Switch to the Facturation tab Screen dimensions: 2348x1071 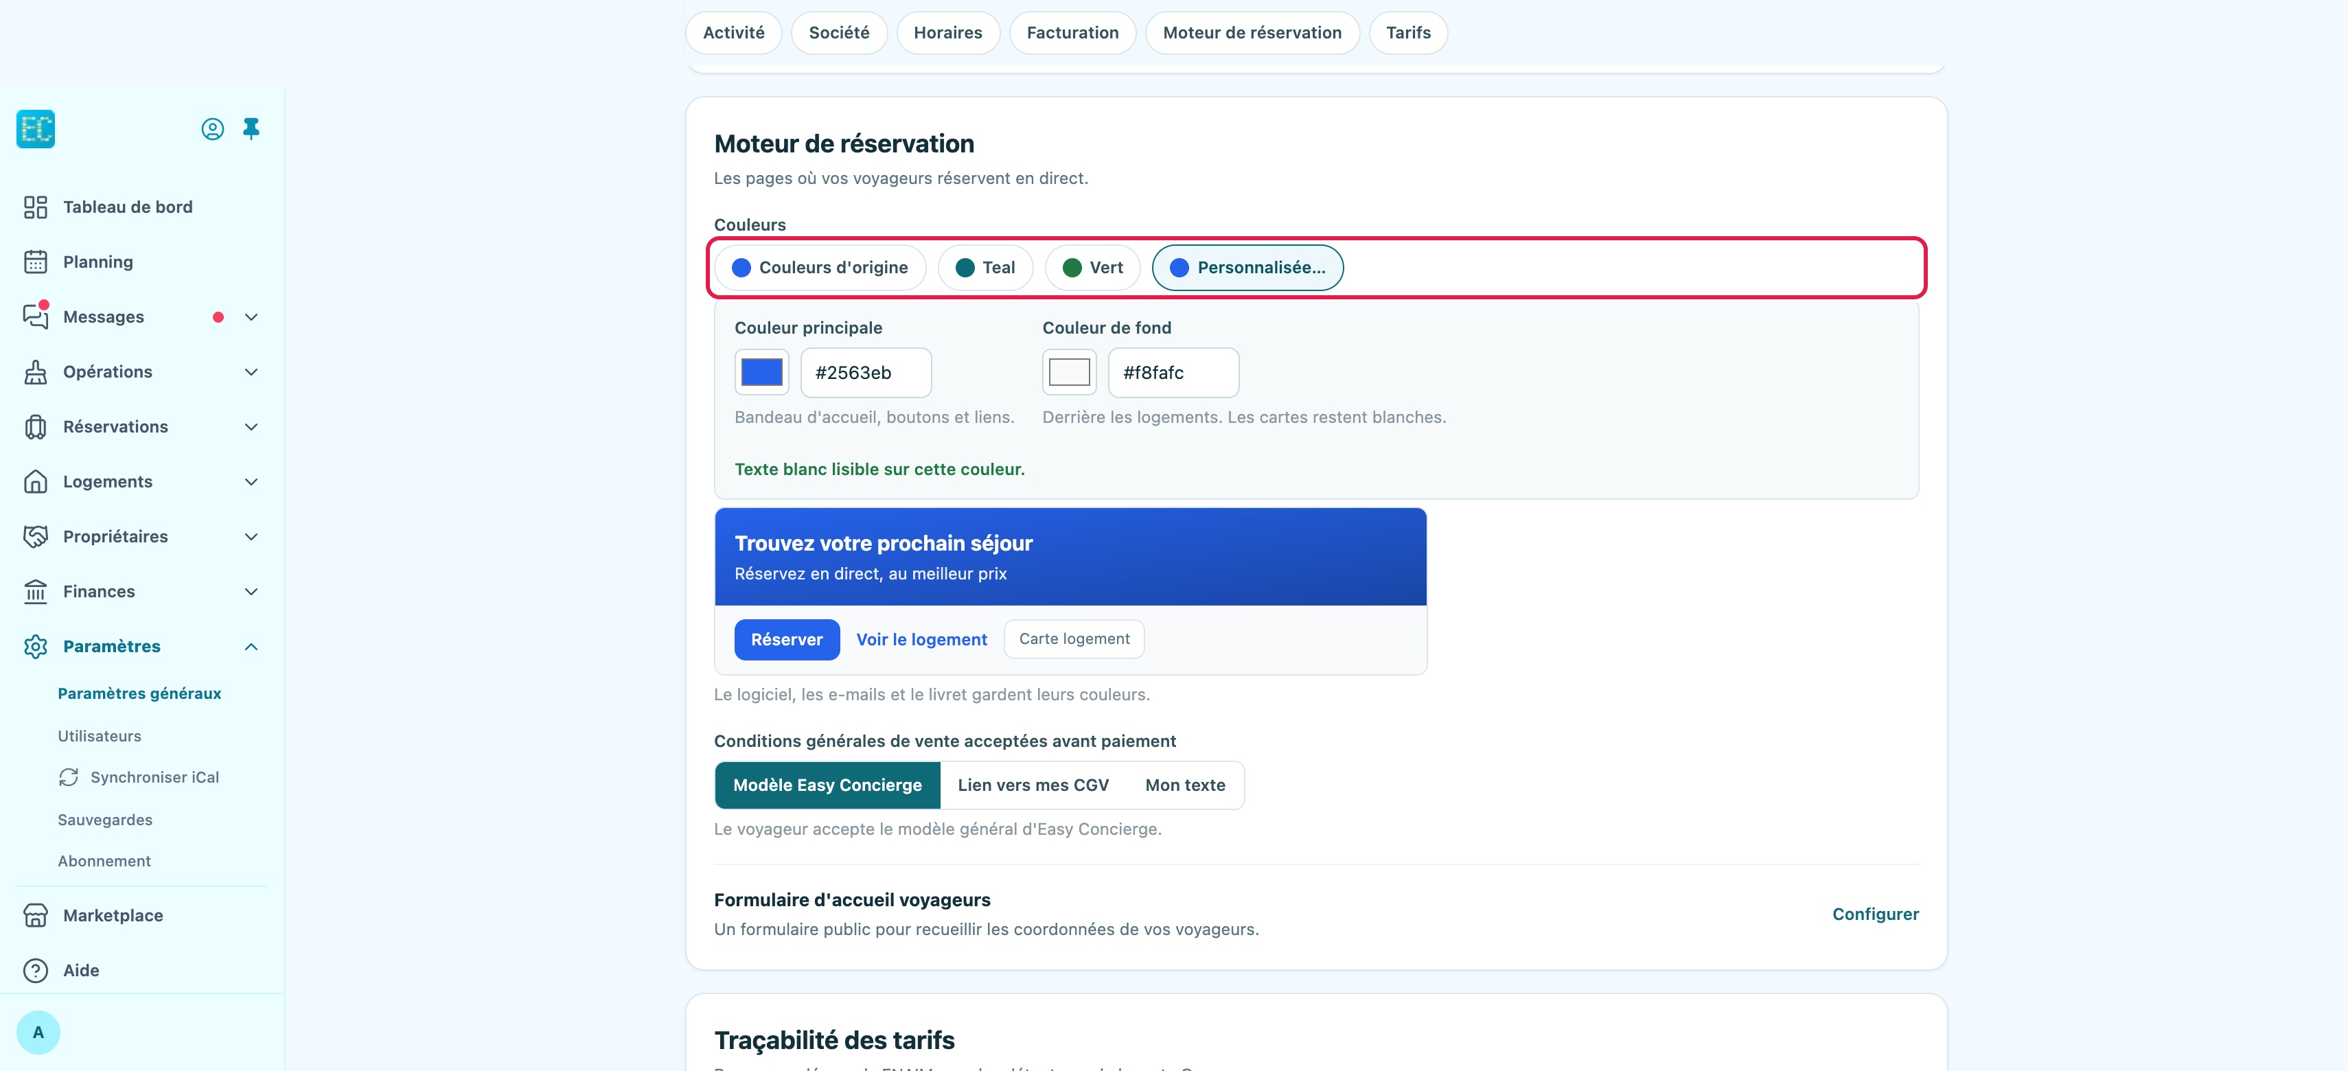[1072, 33]
